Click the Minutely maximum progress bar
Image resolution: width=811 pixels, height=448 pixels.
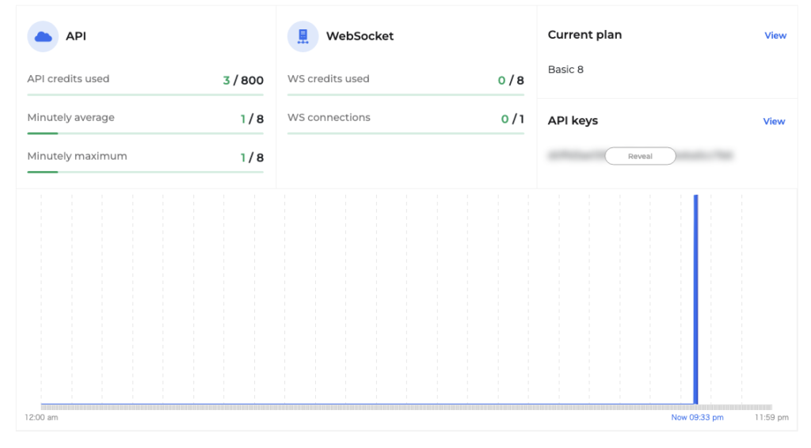[x=145, y=172]
